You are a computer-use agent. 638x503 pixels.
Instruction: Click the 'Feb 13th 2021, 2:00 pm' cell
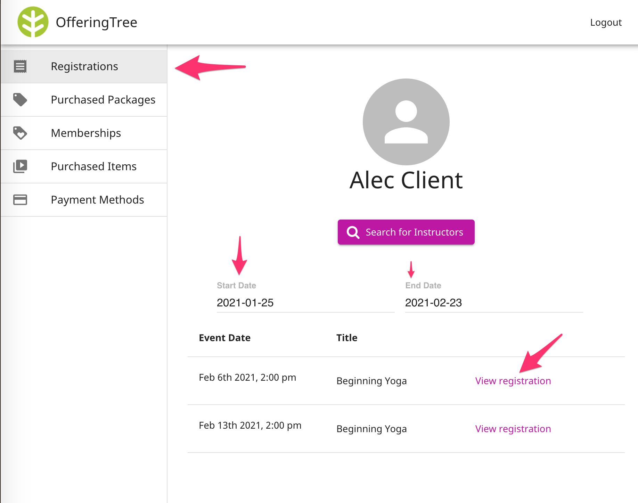pyautogui.click(x=250, y=425)
